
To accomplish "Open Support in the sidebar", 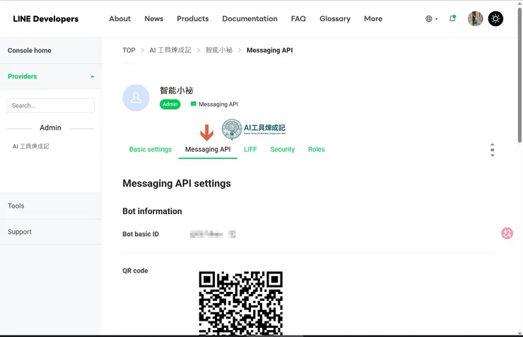I will point(51,232).
